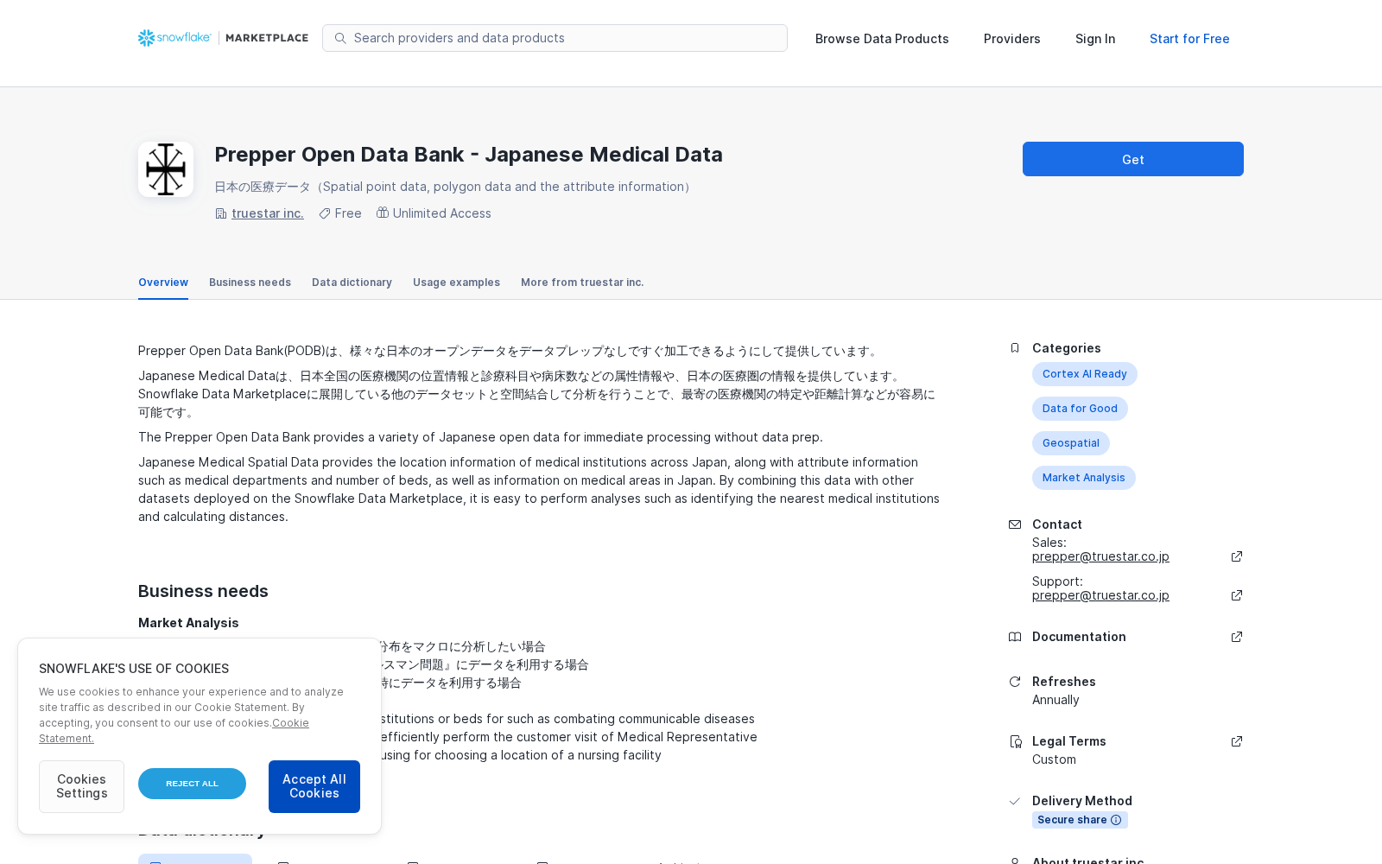The height and width of the screenshot is (864, 1382).
Task: Click the Market Analysis subheading text
Action: click(188, 623)
